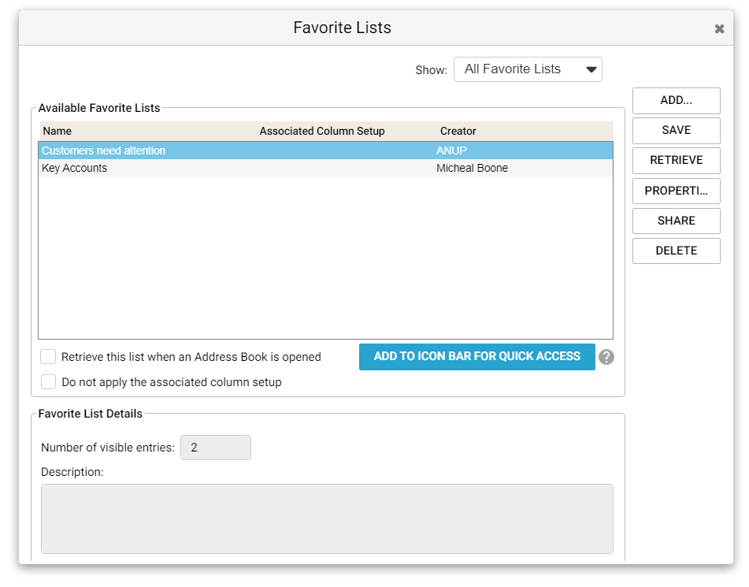This screenshot has width=749, height=587.
Task: Click inside the Description text area
Action: pyautogui.click(x=327, y=518)
